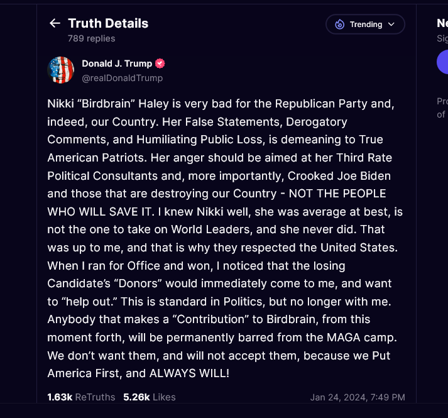Click the ReTruths label under the post
448x418 pixels.
pos(95,397)
